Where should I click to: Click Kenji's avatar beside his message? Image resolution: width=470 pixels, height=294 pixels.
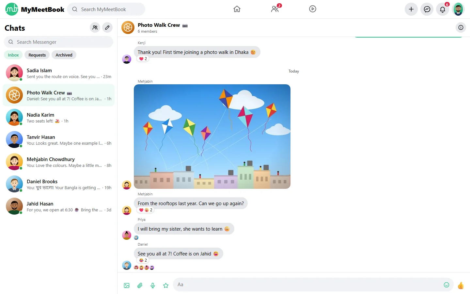pos(127,59)
